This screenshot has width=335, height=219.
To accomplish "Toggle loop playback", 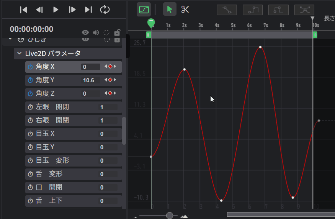I will 105,10.
